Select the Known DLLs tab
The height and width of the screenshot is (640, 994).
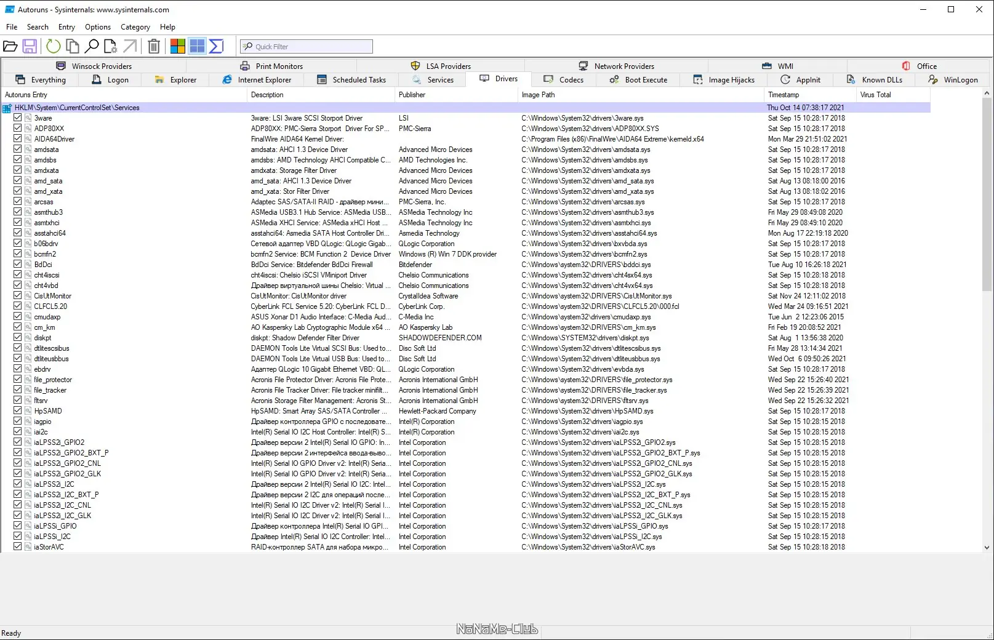[x=875, y=80]
